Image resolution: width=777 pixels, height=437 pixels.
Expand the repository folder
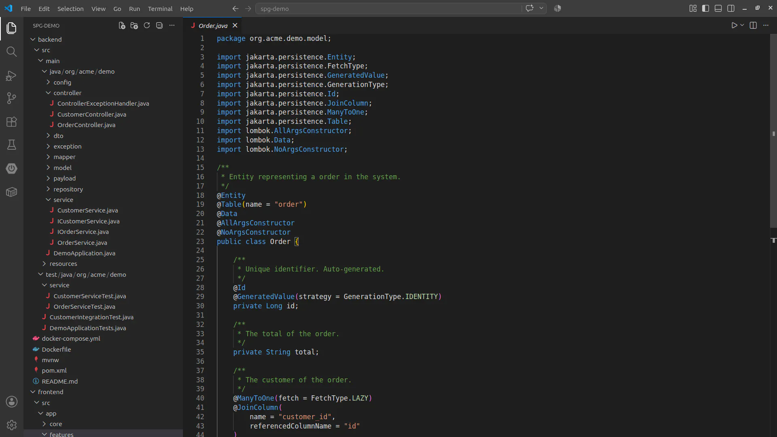pyautogui.click(x=103, y=189)
